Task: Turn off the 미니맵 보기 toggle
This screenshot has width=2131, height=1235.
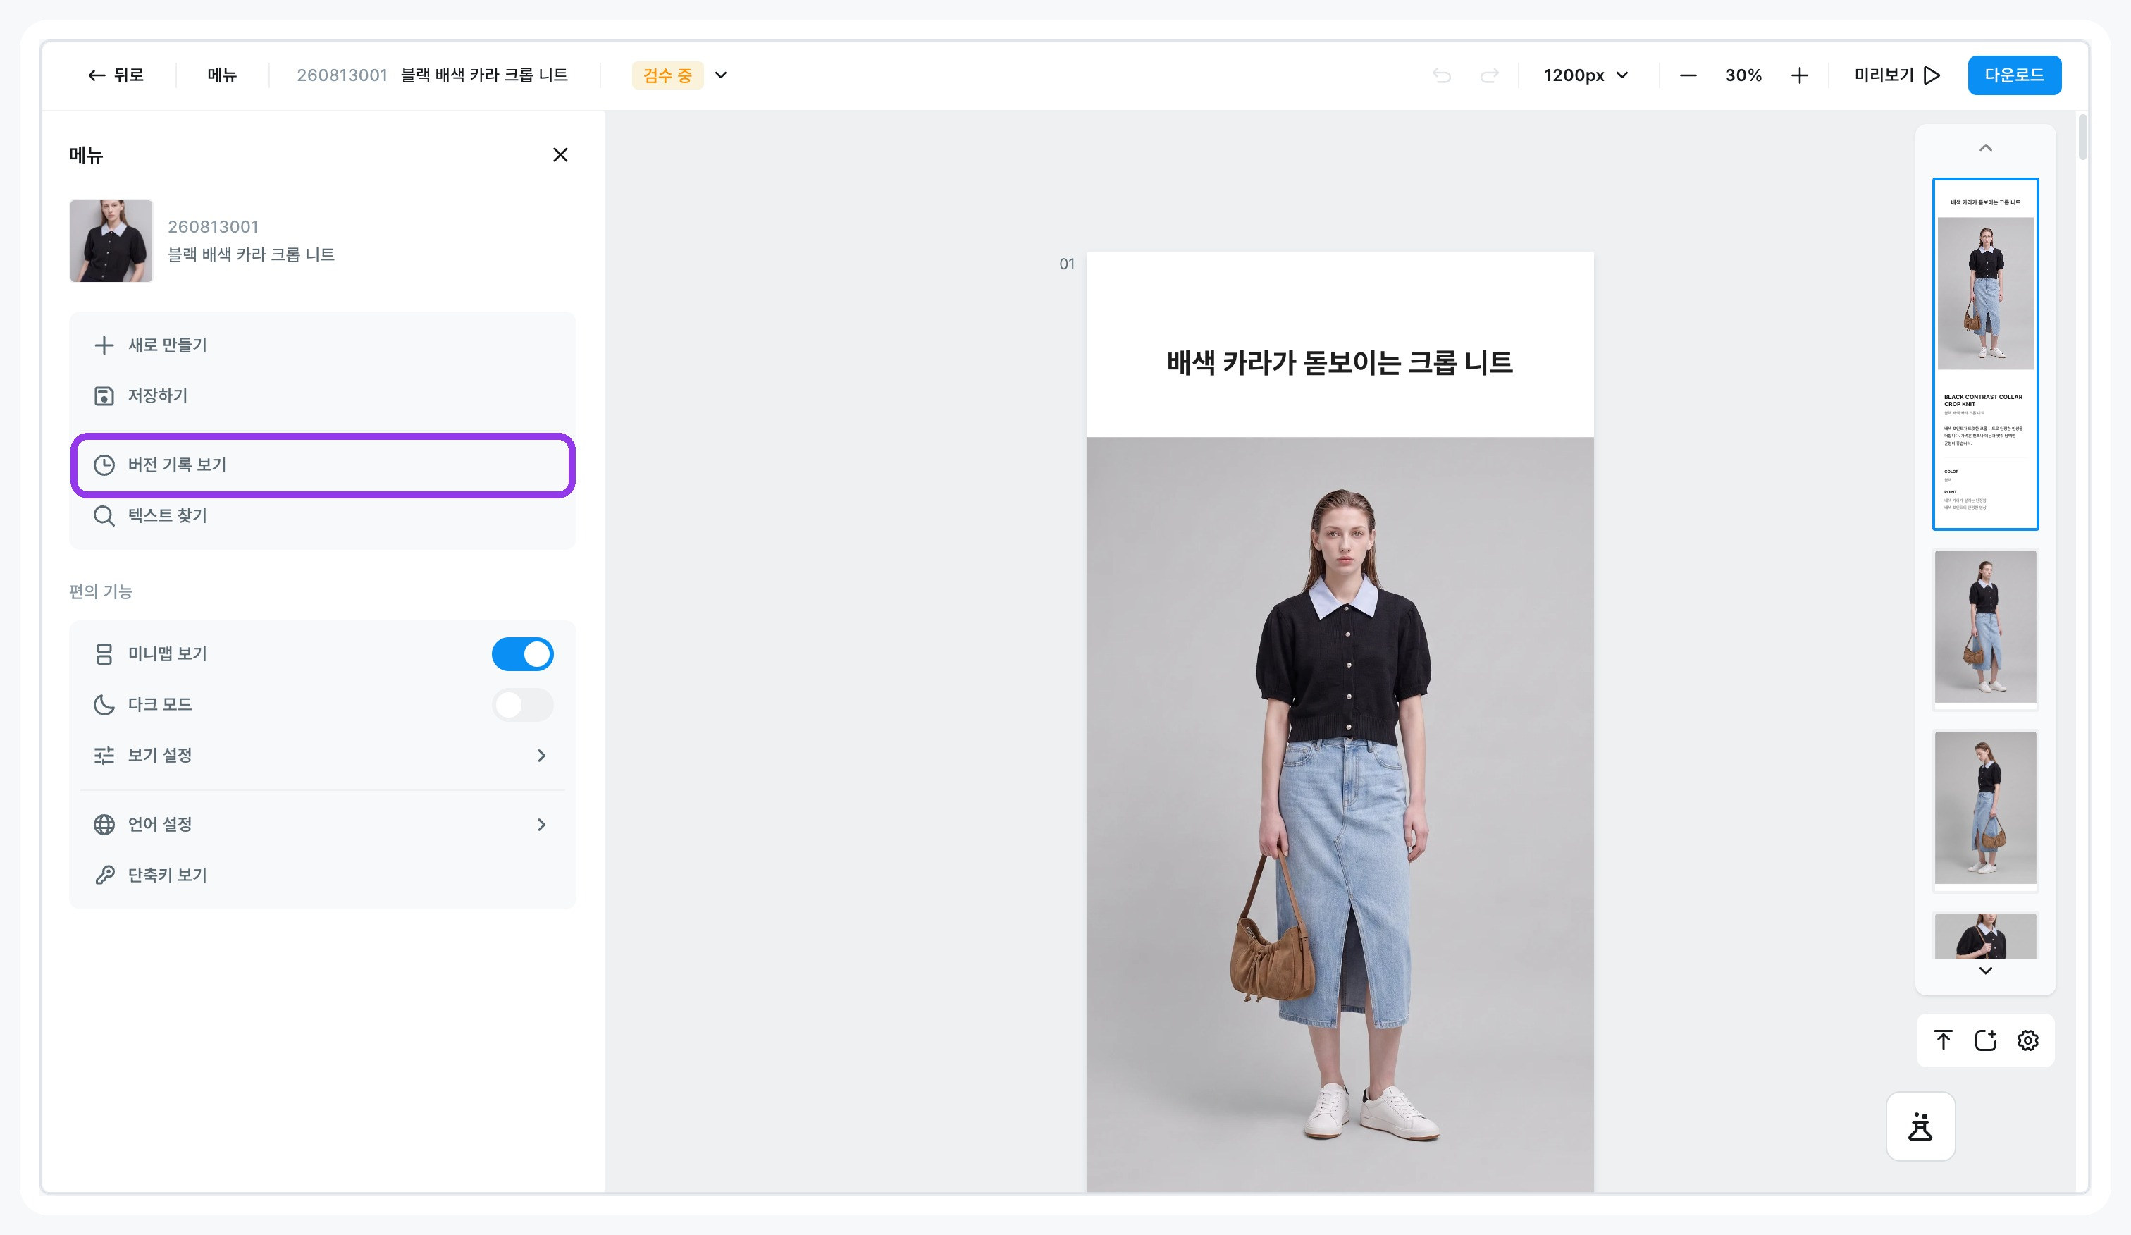Action: tap(523, 654)
